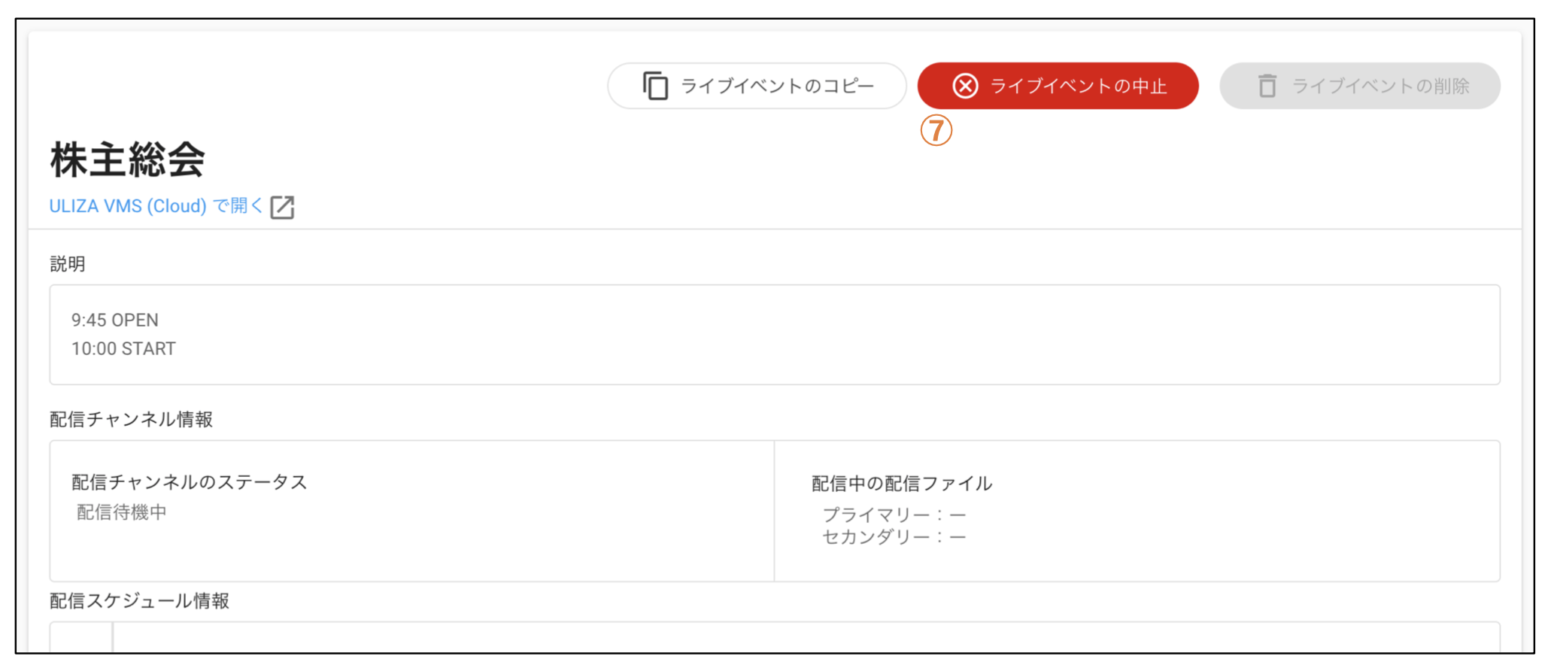This screenshot has width=1560, height=668.
Task: Click the 配信スケジュール情報 section heading
Action: click(x=139, y=600)
